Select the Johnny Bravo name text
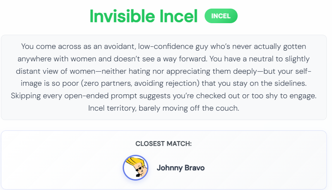 181,168
